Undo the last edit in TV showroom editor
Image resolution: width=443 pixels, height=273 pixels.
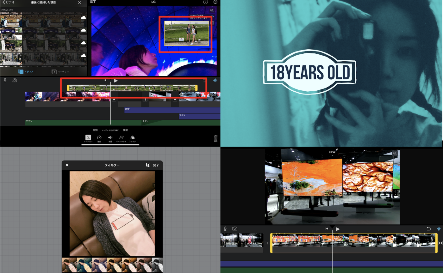[x=429, y=229]
